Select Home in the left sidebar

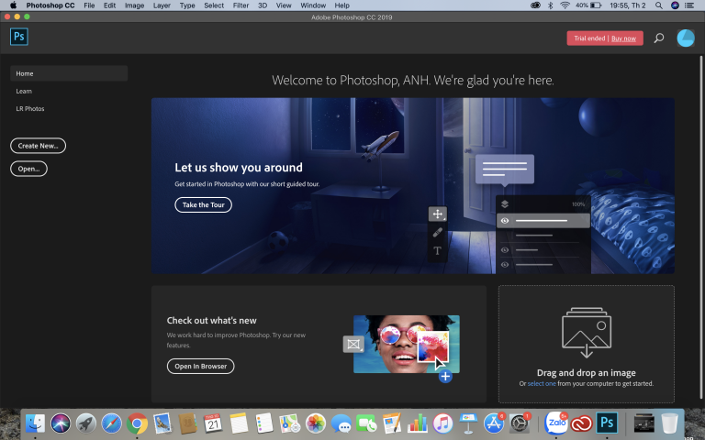click(x=69, y=73)
